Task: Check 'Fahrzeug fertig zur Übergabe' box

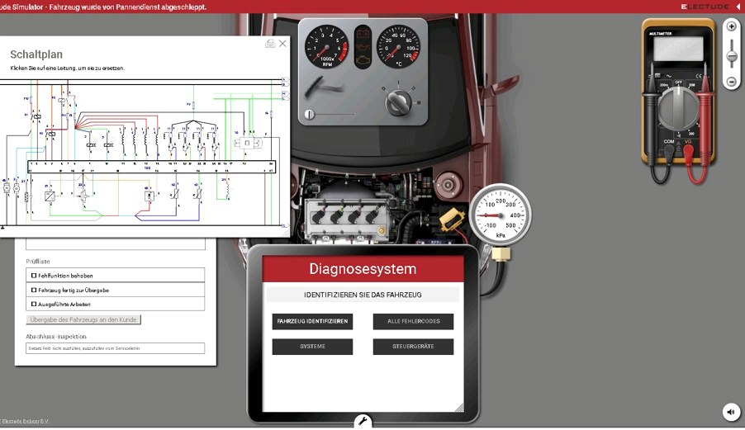Action: pyautogui.click(x=34, y=290)
